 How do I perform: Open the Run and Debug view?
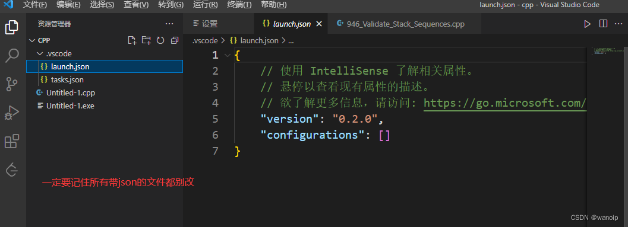pyautogui.click(x=12, y=113)
